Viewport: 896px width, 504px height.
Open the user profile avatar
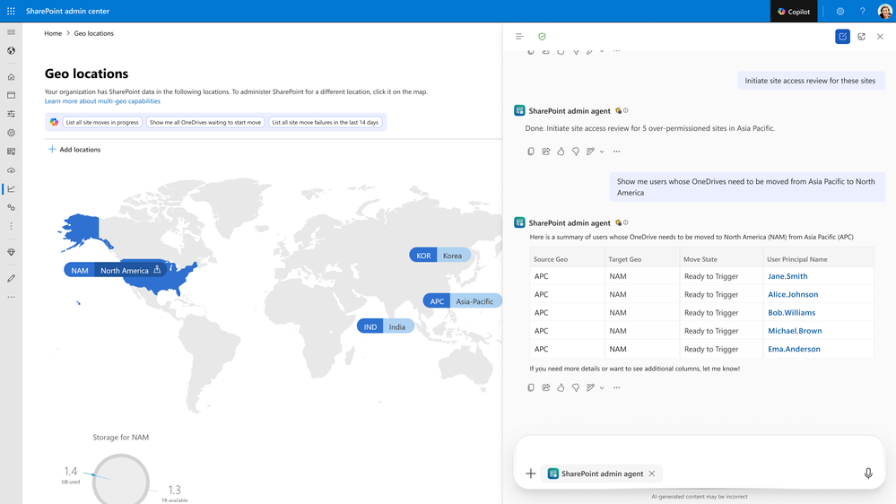[884, 12]
